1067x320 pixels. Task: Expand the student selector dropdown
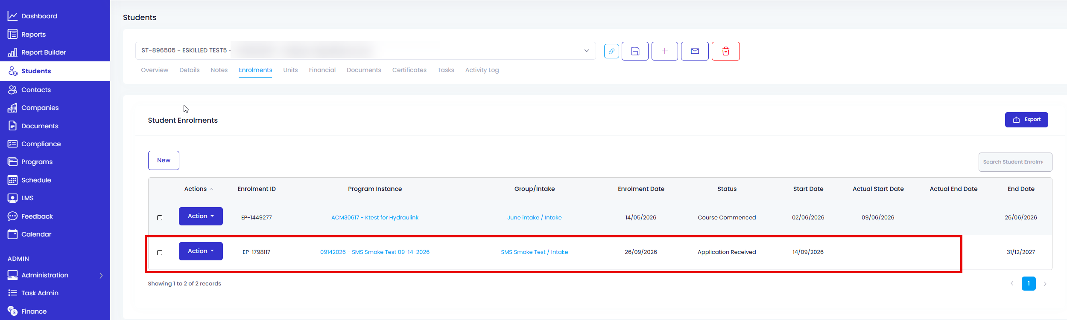(587, 51)
